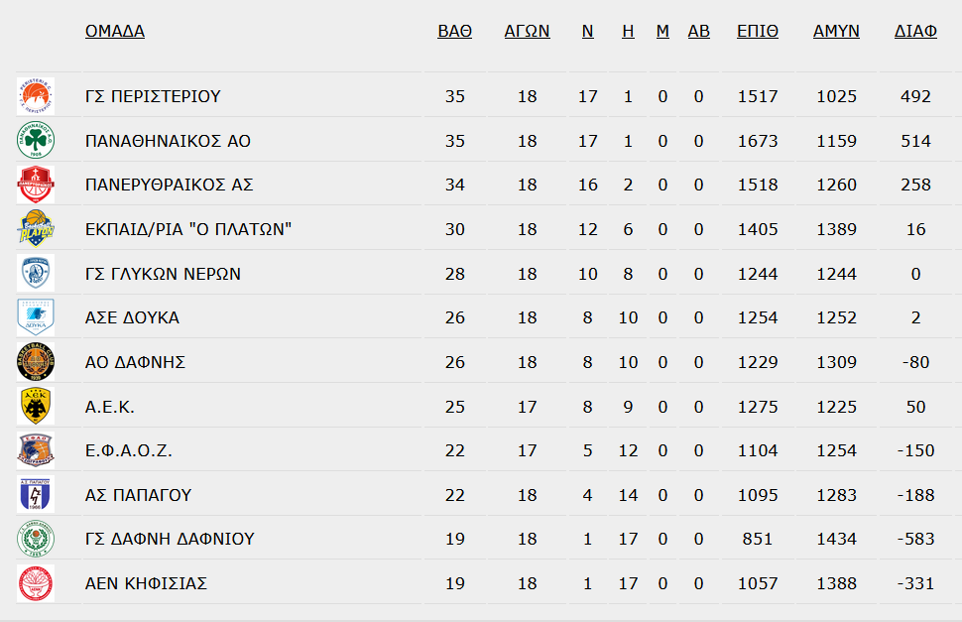Click the ΑΒ column header

[699, 32]
